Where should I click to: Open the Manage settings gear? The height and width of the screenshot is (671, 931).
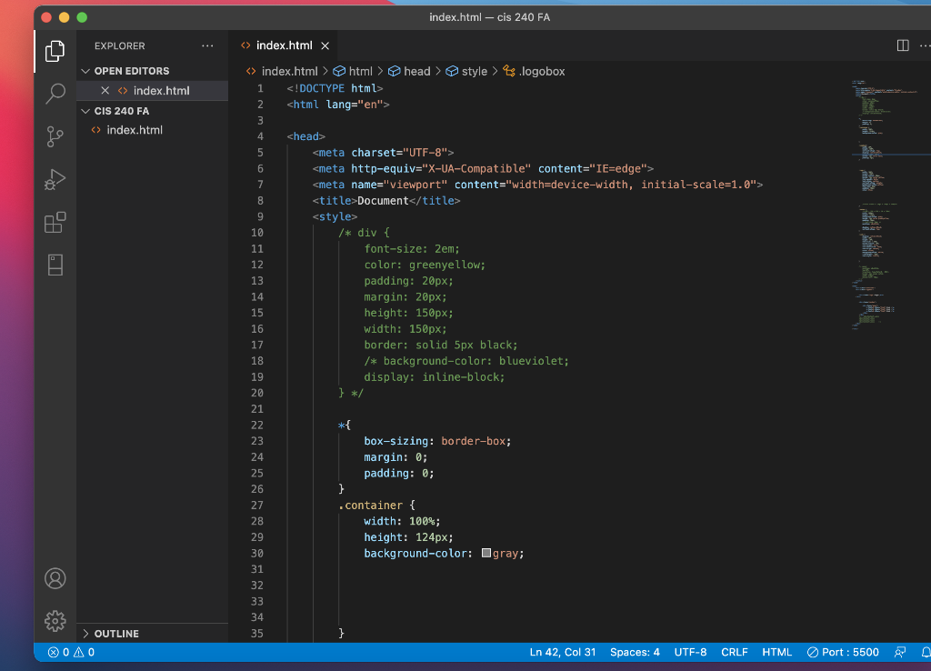(55, 621)
